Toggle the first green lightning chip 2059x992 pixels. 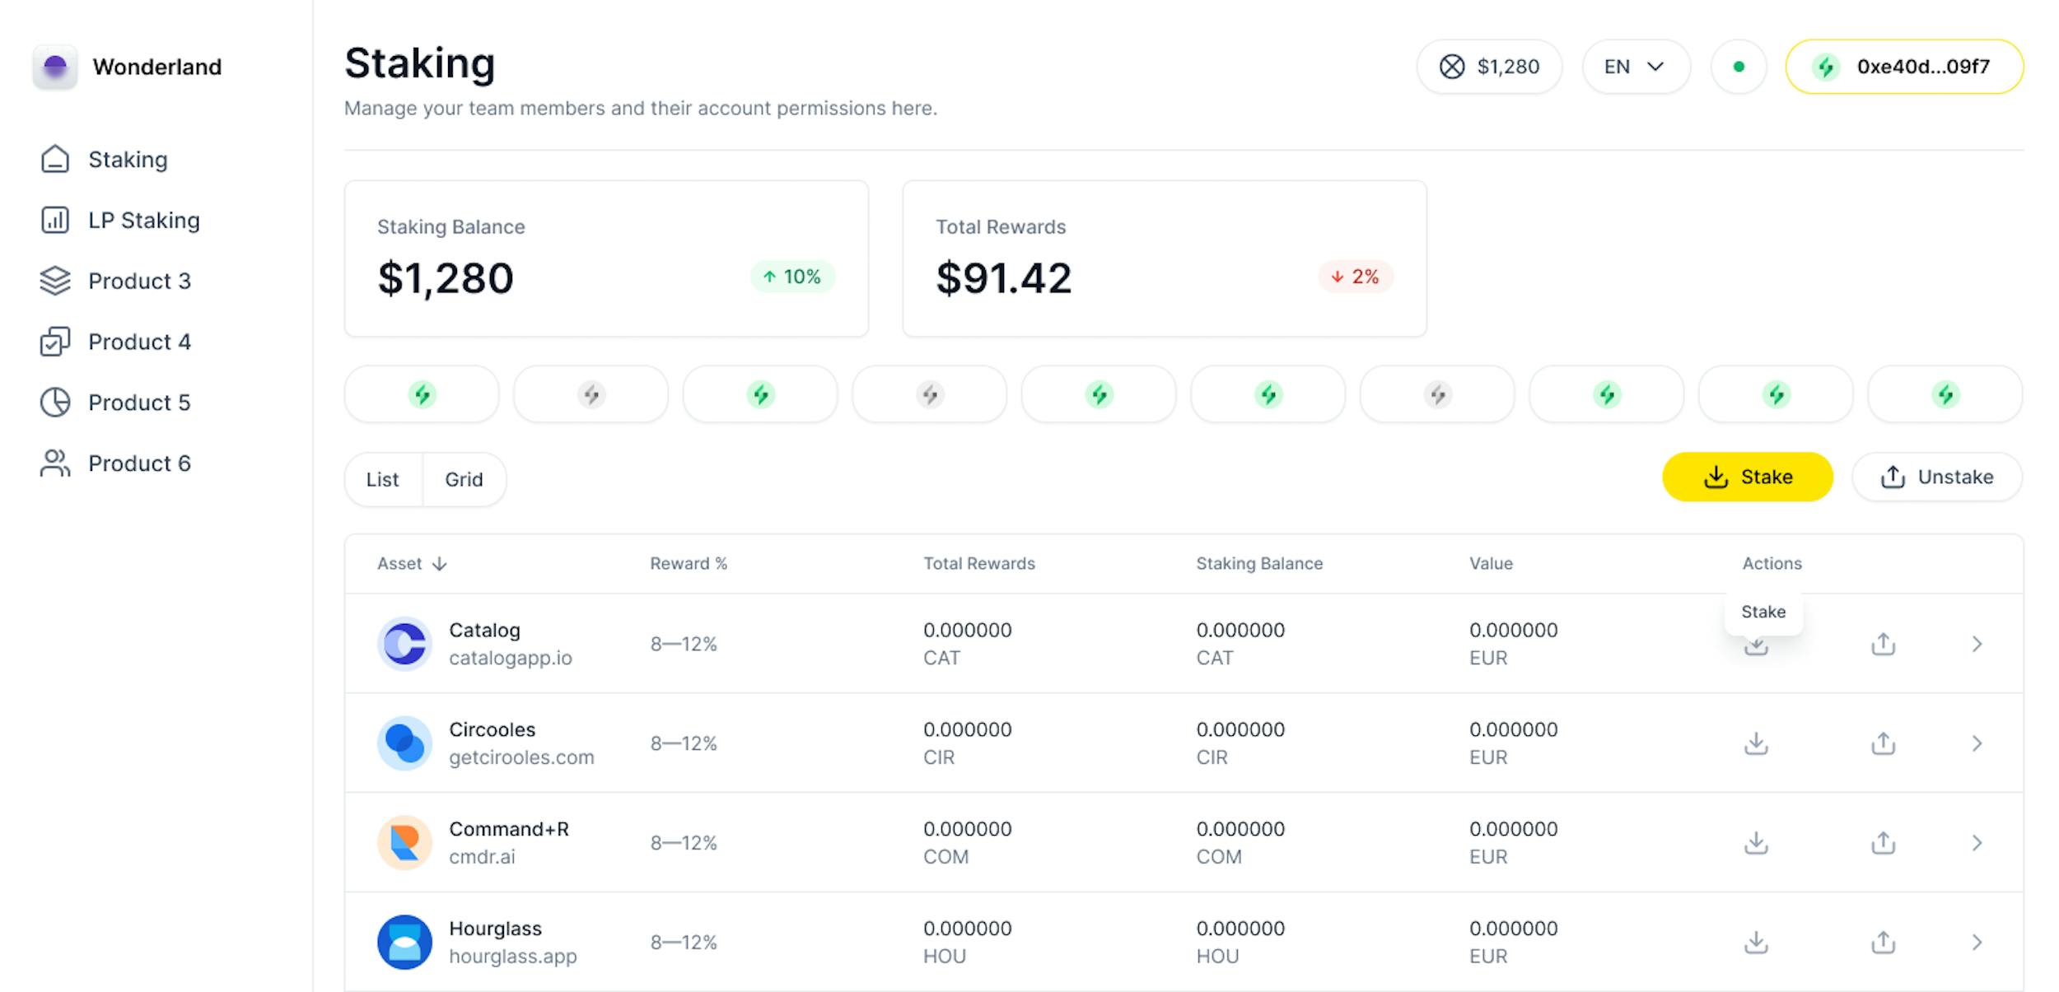pyautogui.click(x=422, y=394)
